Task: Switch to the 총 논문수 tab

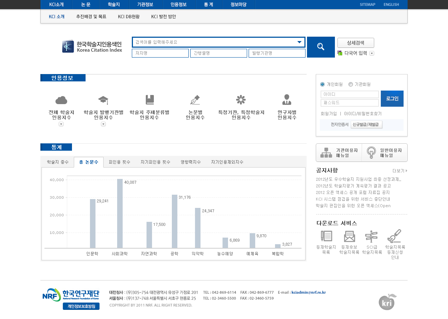Action: (x=88, y=162)
